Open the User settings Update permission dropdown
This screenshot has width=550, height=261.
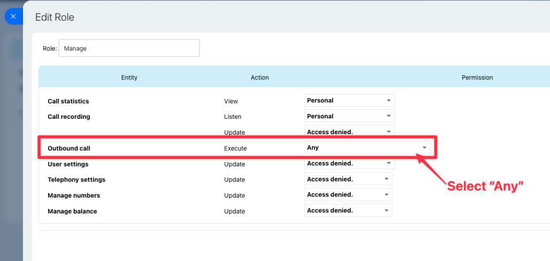(x=349, y=163)
